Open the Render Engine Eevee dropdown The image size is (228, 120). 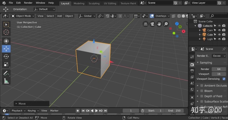point(219,56)
